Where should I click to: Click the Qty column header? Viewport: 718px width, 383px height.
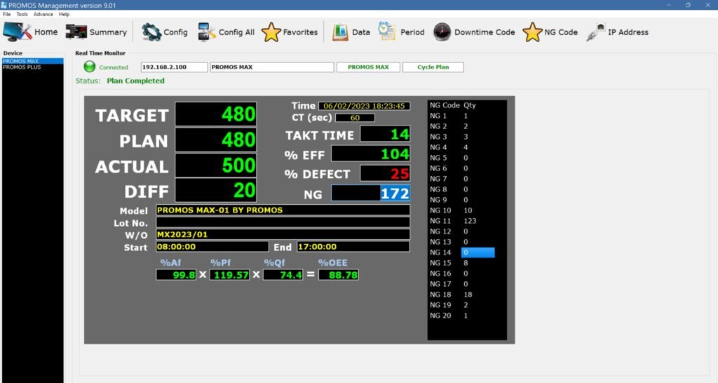(470, 105)
